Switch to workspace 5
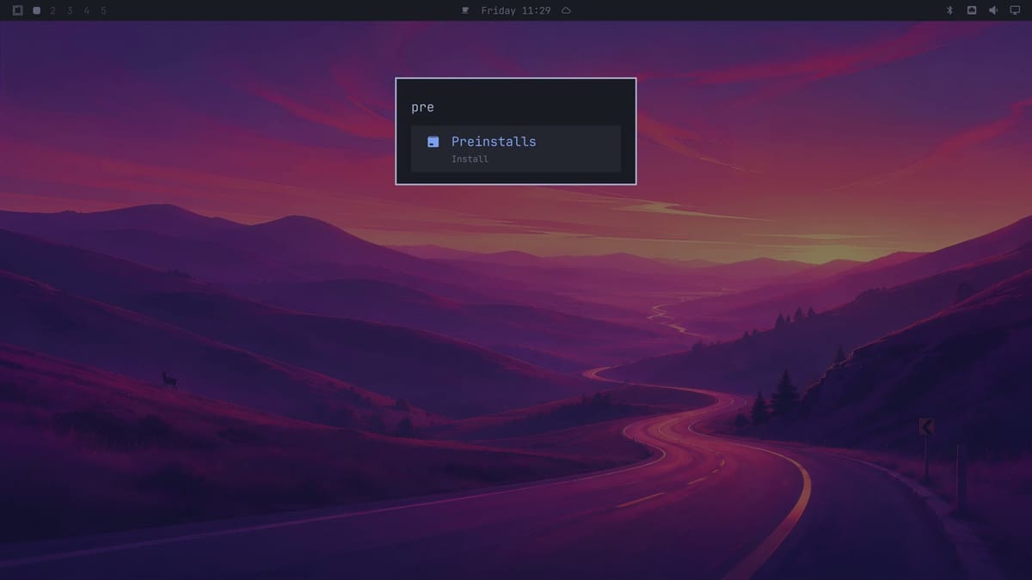 pos(103,10)
